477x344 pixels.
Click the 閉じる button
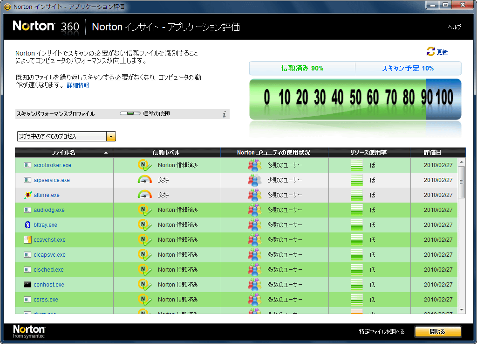click(x=438, y=331)
